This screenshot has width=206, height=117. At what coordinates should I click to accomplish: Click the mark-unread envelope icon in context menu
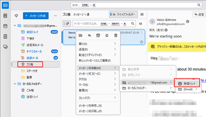pos(80,35)
